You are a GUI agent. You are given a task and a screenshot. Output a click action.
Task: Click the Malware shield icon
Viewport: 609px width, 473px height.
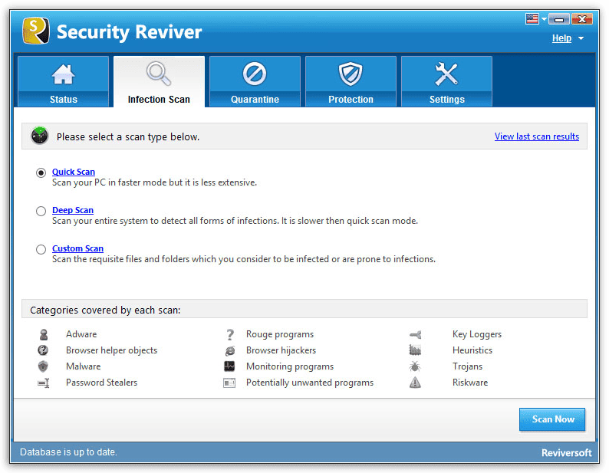tap(43, 366)
